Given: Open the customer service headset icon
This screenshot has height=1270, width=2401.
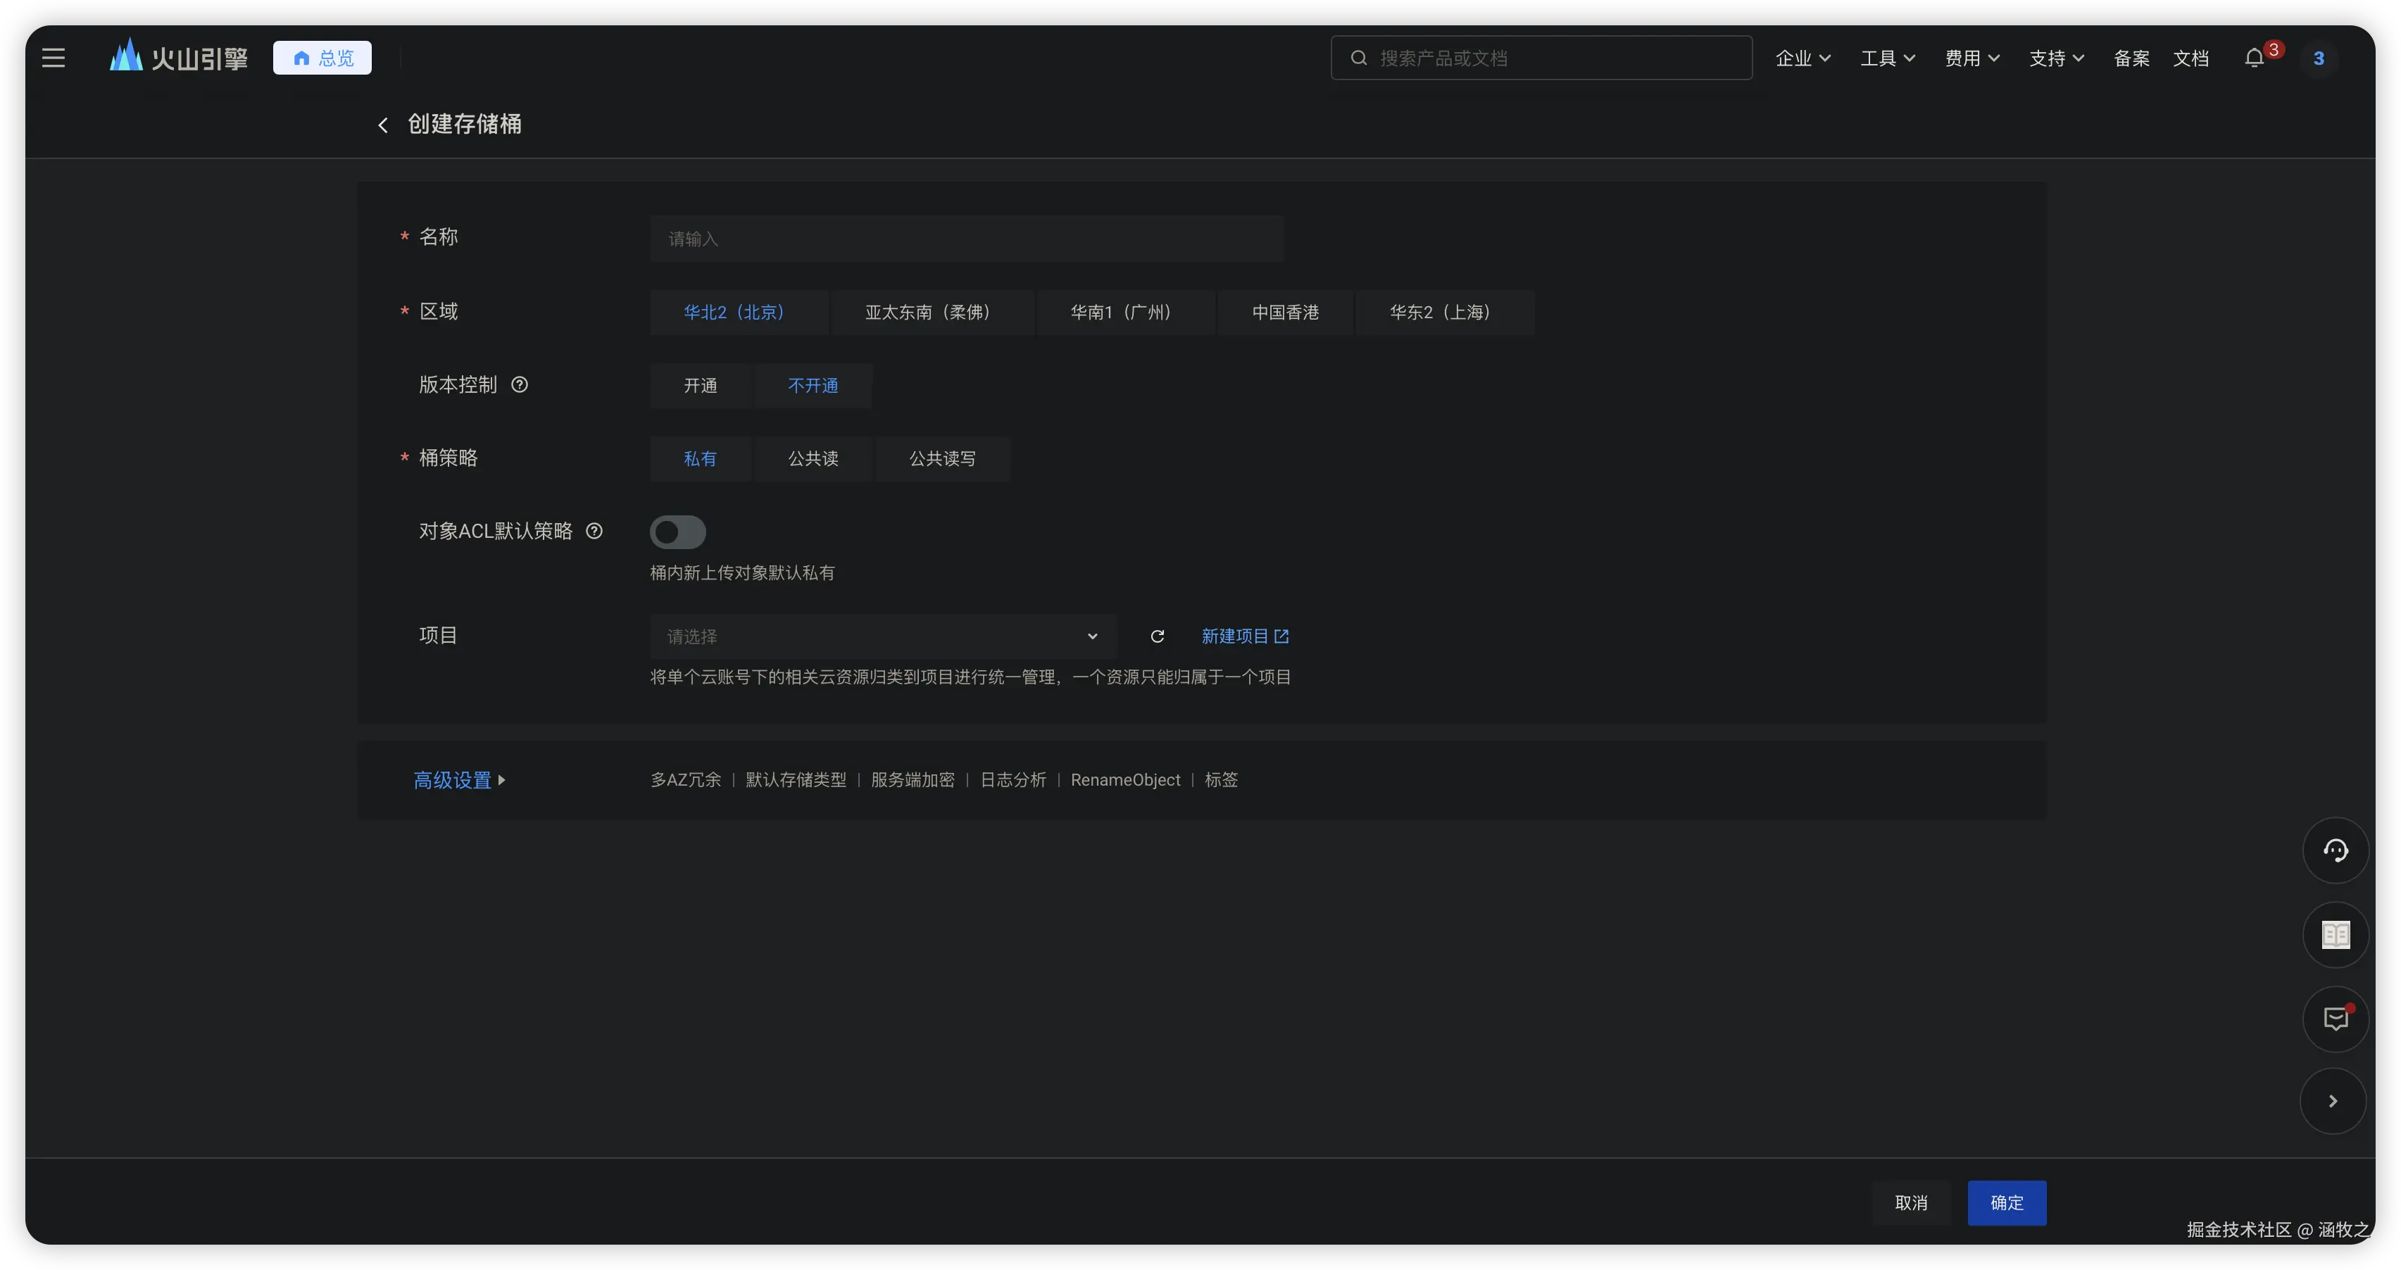Looking at the screenshot, I should coord(2335,850).
